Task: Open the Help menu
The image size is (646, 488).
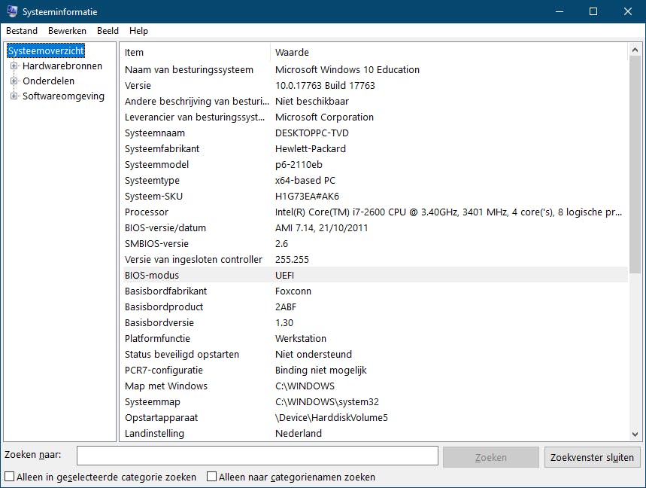Action: [x=138, y=31]
